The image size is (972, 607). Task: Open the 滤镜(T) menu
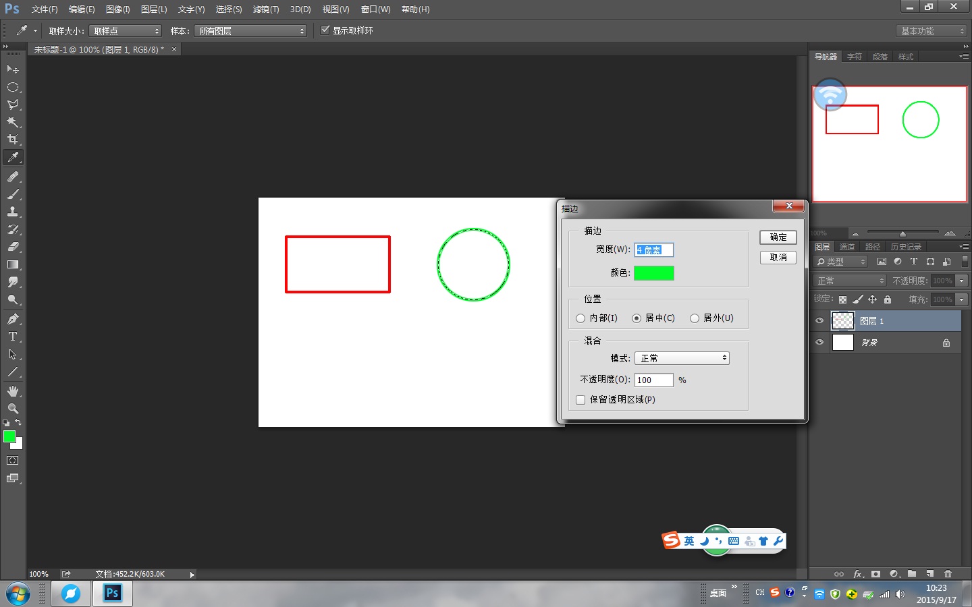click(266, 9)
